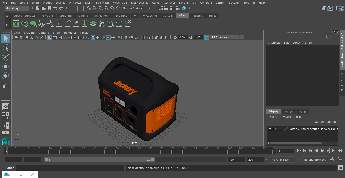Click go to start of playback range
The width and height of the screenshot is (345, 178).
[x=299, y=151]
